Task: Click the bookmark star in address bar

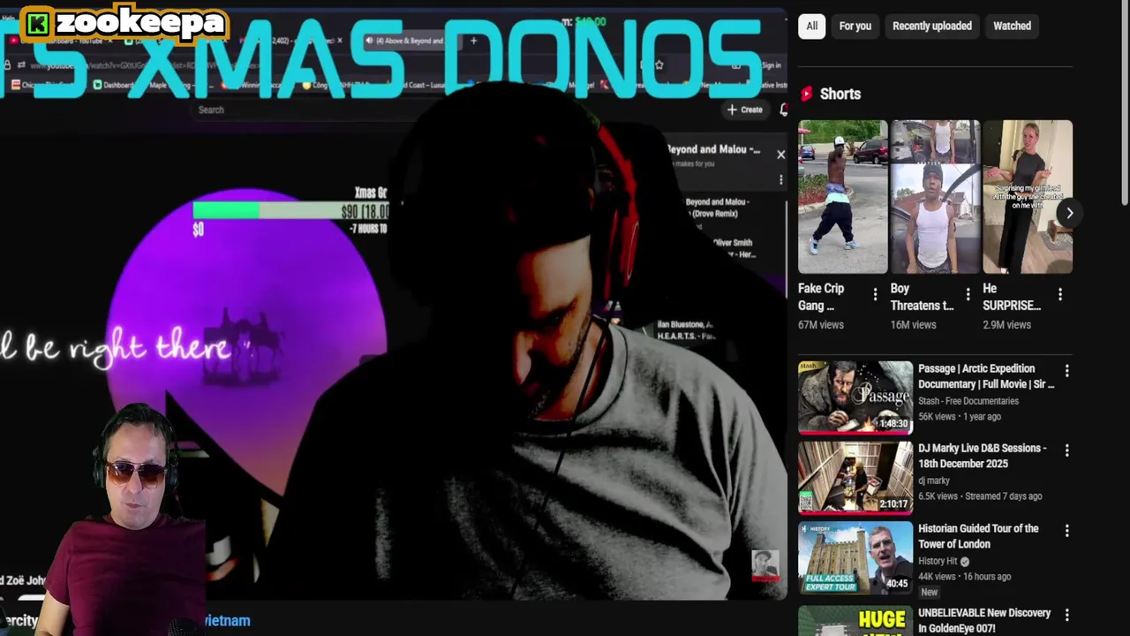Action: pos(659,64)
